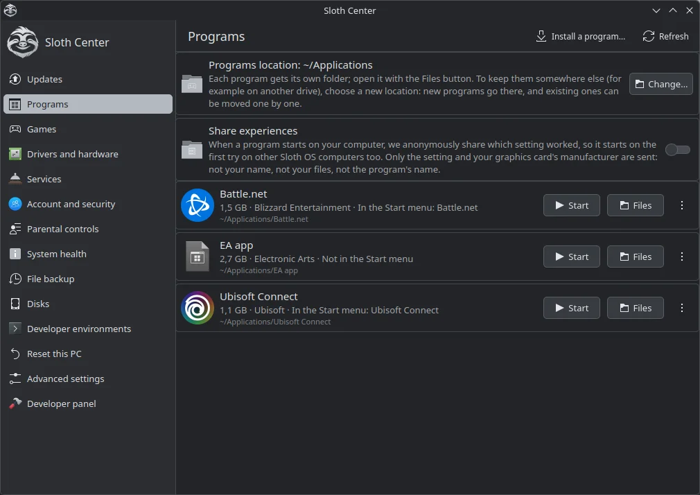Open Parental controls page
Image resolution: width=700 pixels, height=495 pixels.
coord(88,229)
